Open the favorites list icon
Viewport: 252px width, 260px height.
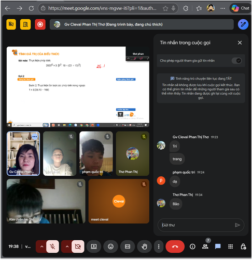tap(199, 8)
